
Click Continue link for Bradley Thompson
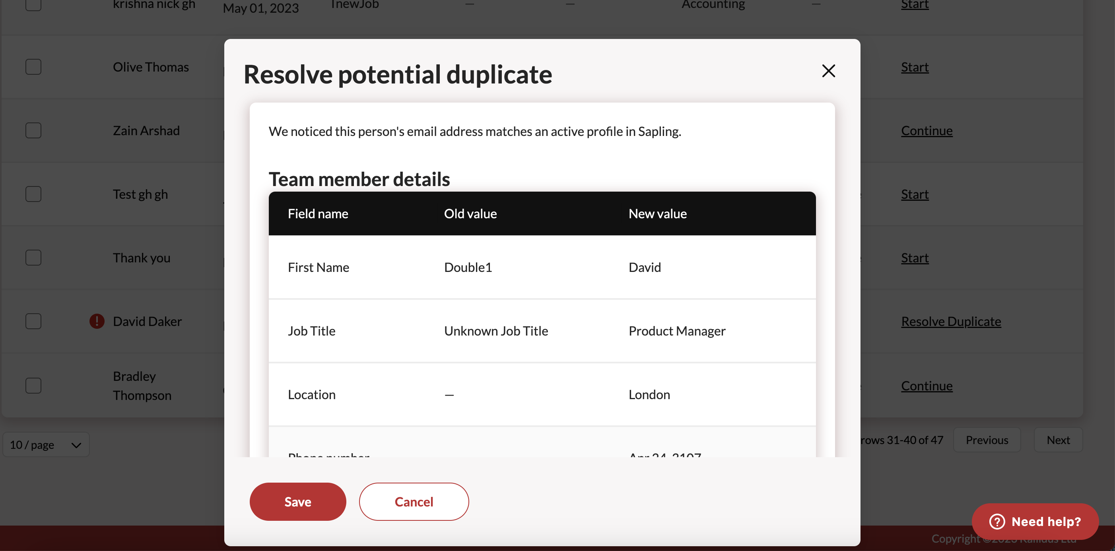point(927,385)
